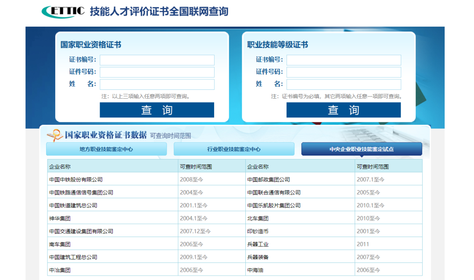Viewport: 474px width, 280px height.
Task: Click the CETTIC logo
Action: pyautogui.click(x=63, y=11)
